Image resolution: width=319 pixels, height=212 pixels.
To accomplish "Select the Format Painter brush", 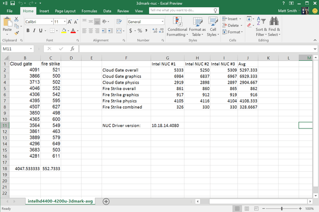I will point(16,33).
